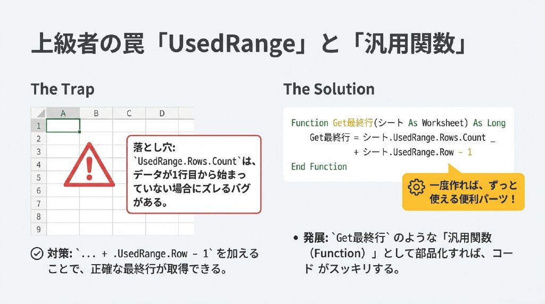Select column B header
545x304 pixels.
coord(96,113)
